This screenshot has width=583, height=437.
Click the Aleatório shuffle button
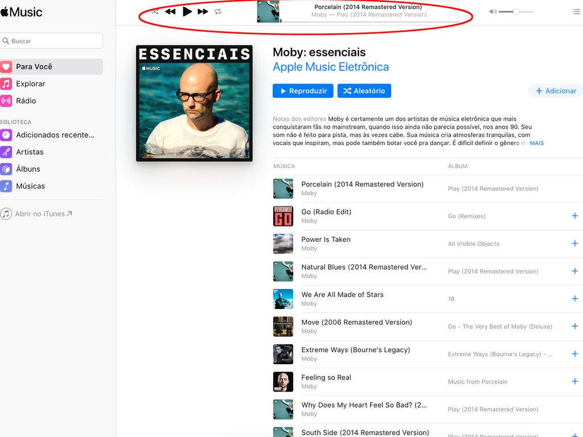pyautogui.click(x=364, y=90)
